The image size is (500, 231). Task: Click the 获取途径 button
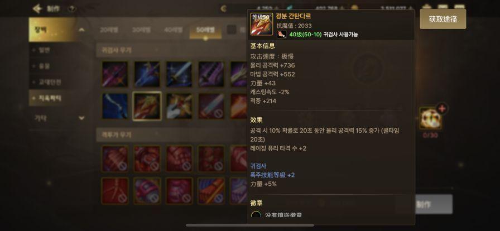click(x=443, y=19)
